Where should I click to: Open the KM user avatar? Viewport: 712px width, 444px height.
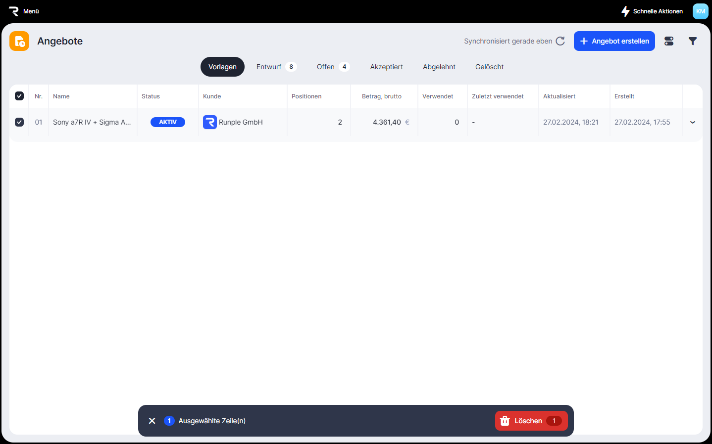coord(700,11)
